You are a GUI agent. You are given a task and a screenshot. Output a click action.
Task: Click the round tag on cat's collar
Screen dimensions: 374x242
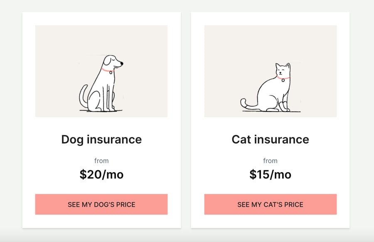tap(283, 80)
